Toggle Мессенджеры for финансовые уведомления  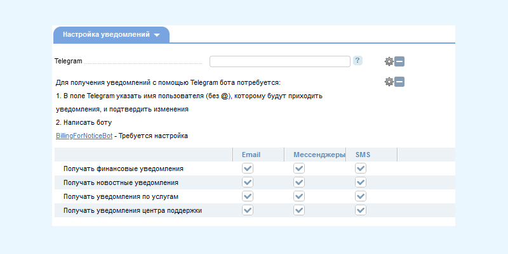click(299, 168)
